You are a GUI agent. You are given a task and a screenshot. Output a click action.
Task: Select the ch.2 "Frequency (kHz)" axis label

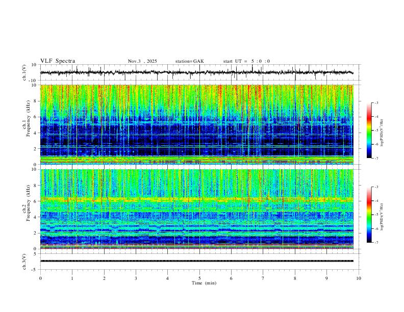[28, 203]
